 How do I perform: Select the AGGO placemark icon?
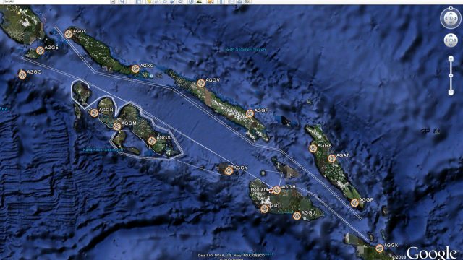22,75
